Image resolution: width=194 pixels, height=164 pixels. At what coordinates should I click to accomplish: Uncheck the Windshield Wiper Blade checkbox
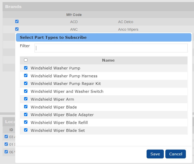(x=26, y=107)
